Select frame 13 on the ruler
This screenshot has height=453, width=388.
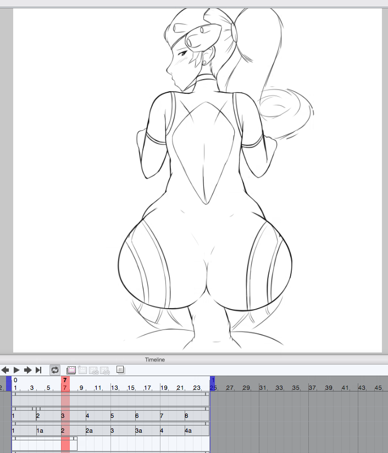(114, 388)
